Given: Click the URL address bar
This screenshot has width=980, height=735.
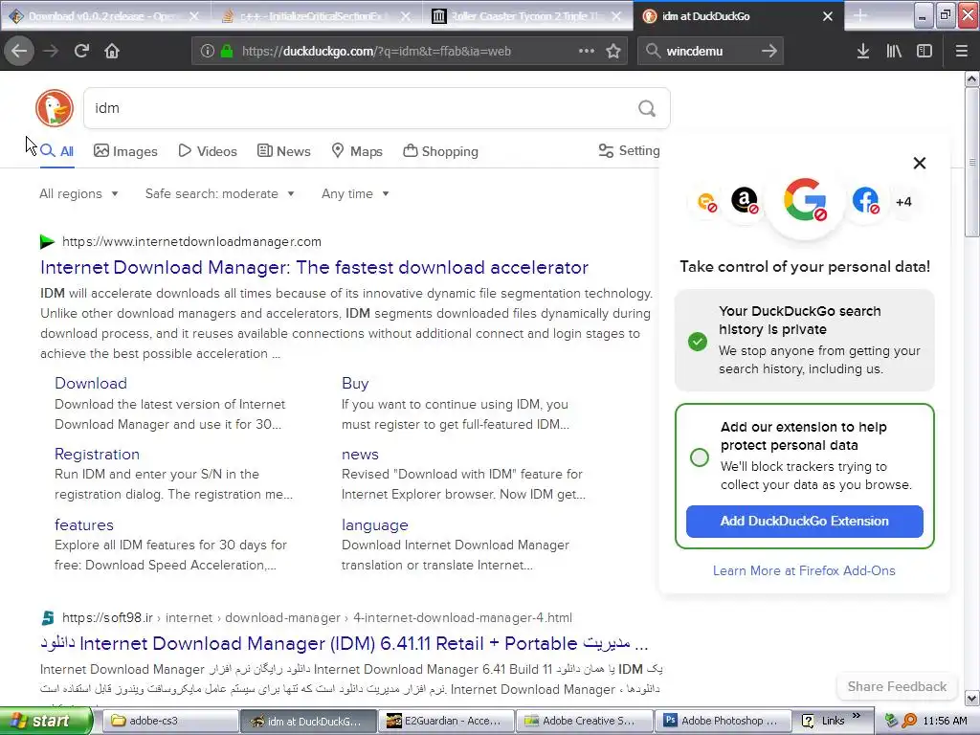Looking at the screenshot, I should [x=410, y=51].
